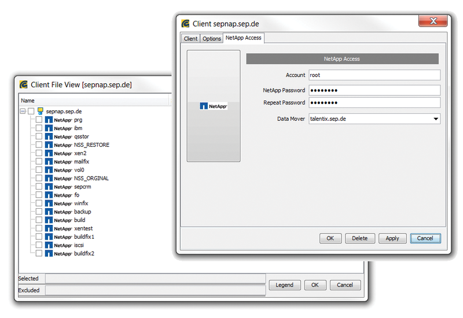Click OK in the Client sepnap.sep.de dialog

tap(330, 238)
